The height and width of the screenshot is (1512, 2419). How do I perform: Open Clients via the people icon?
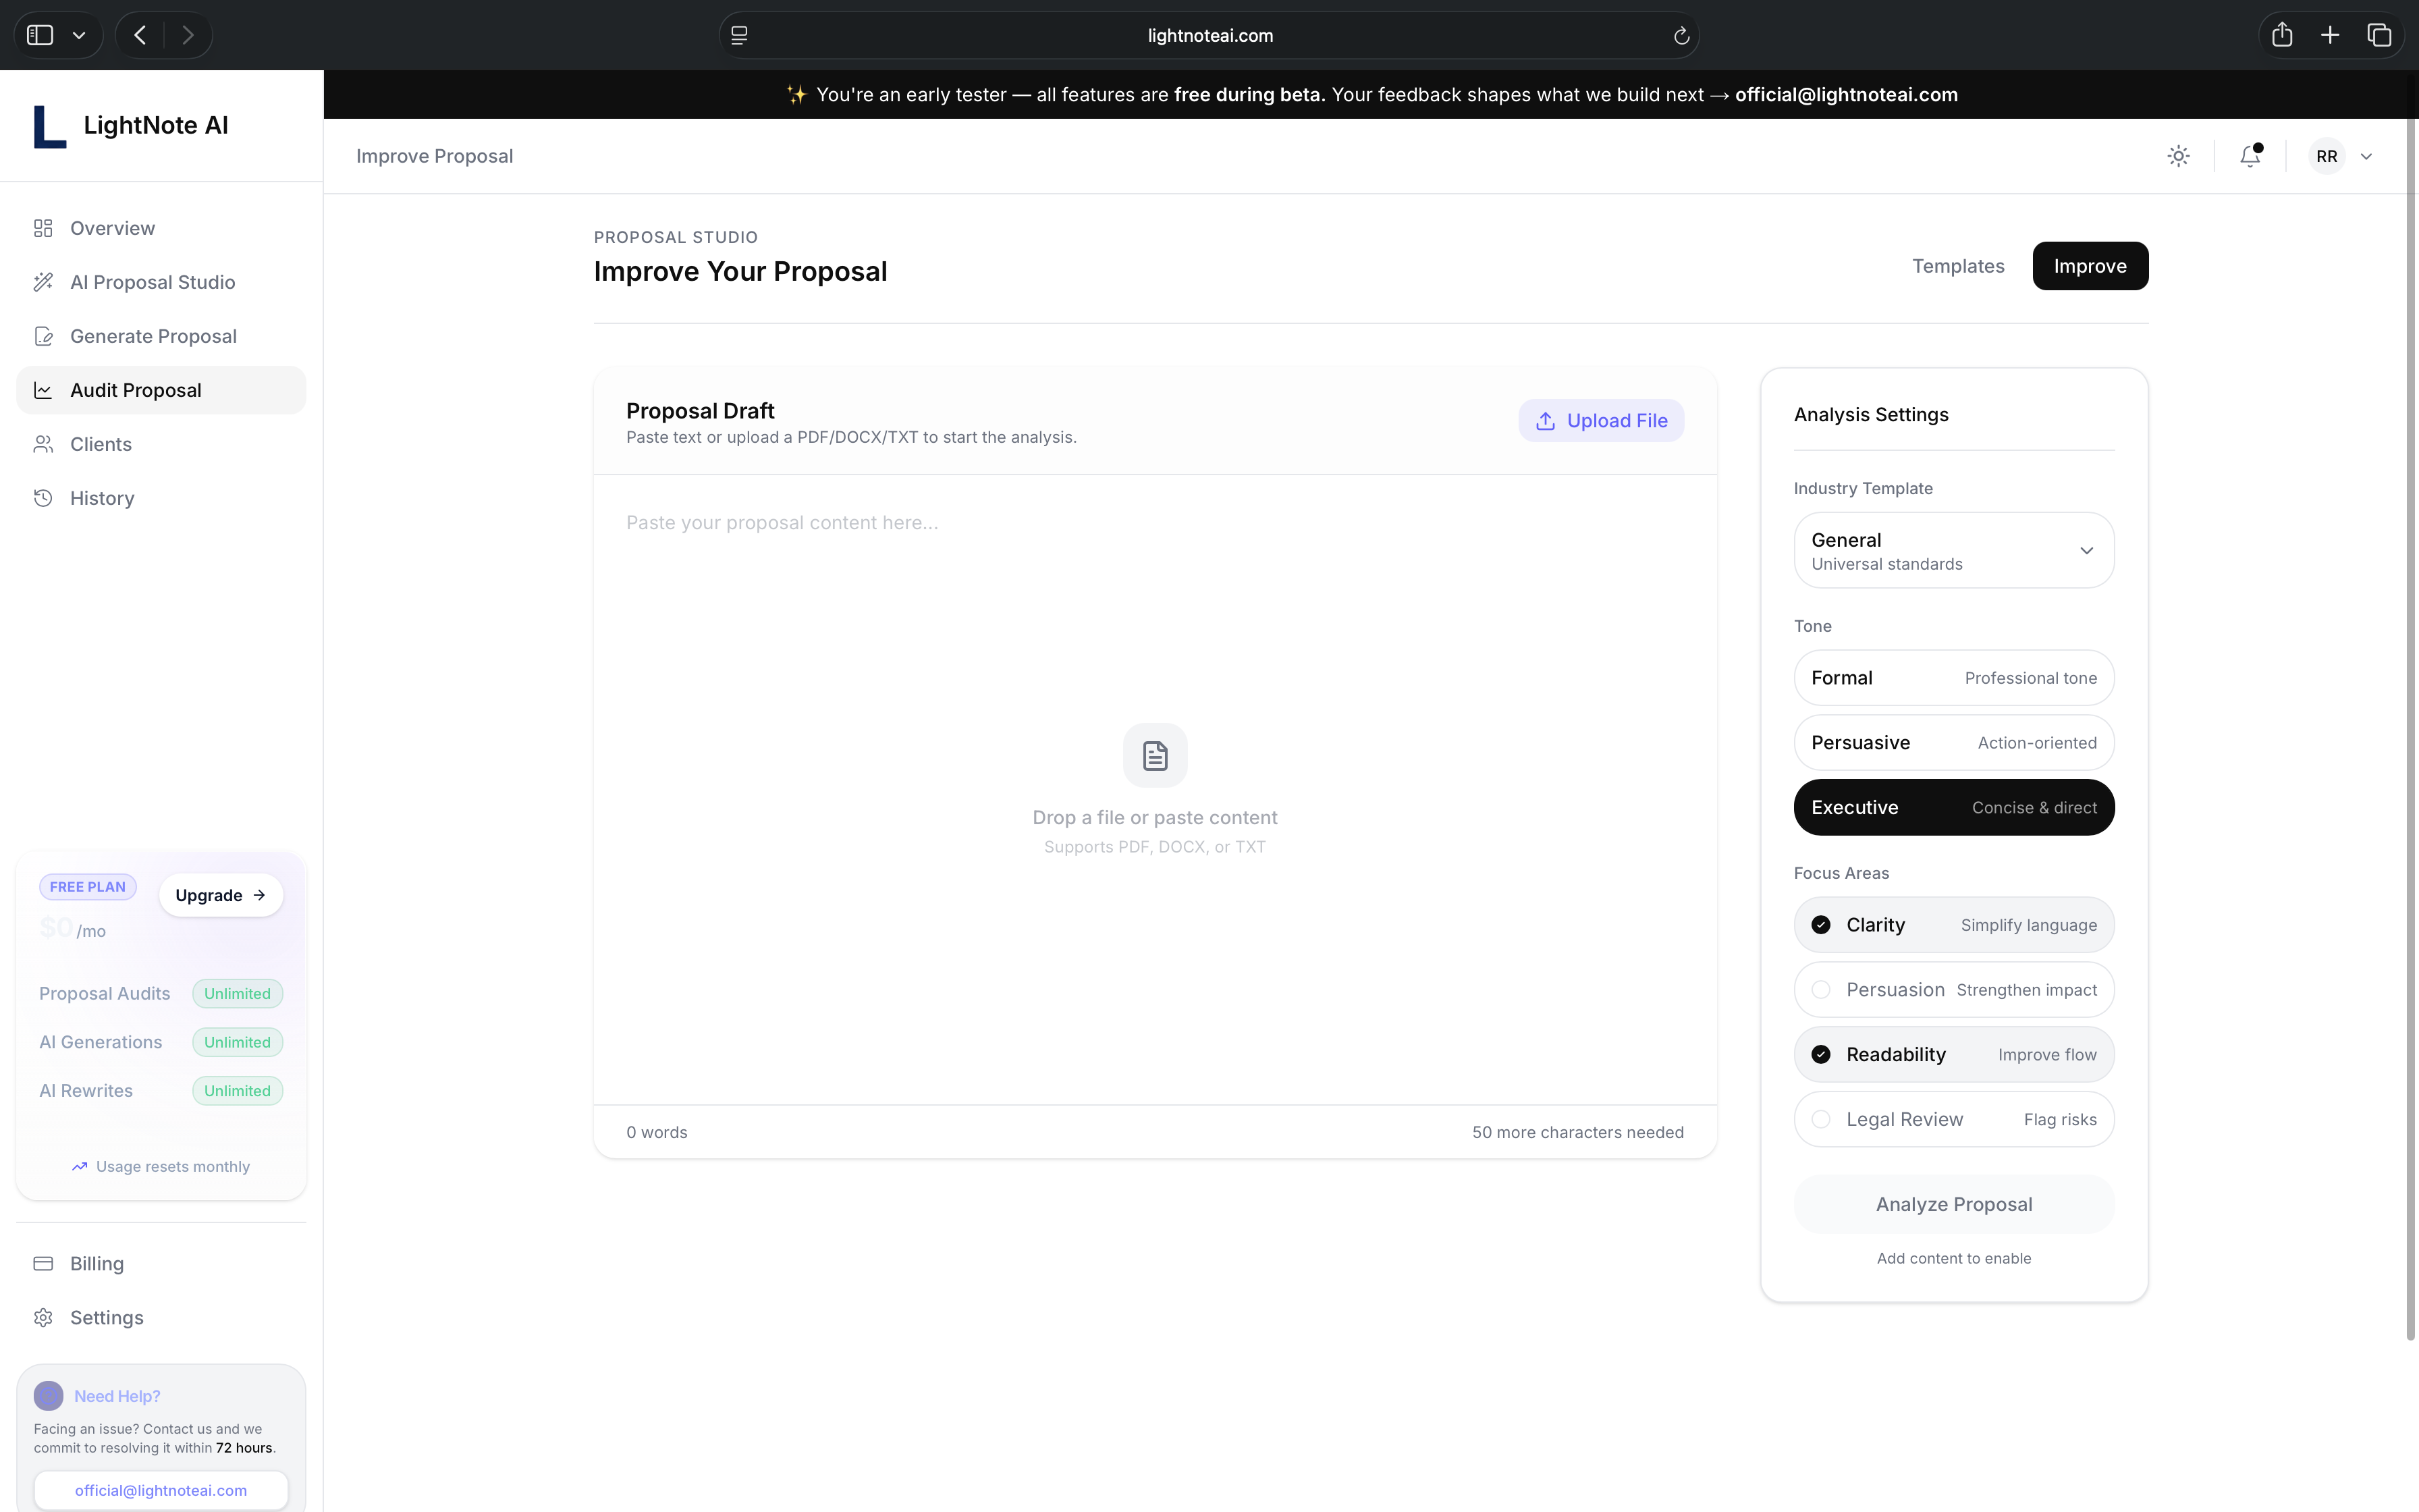tap(43, 444)
